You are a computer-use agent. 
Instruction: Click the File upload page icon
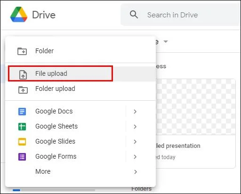[23, 75]
